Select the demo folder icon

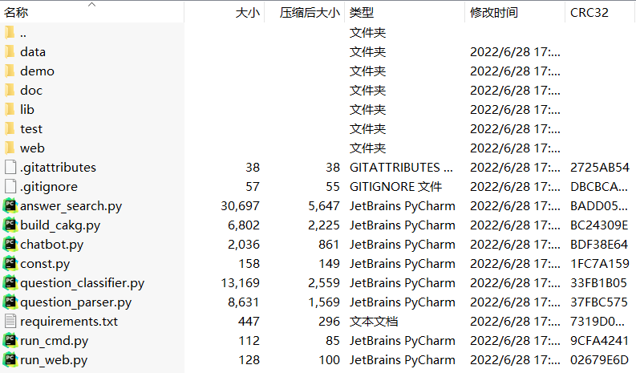coord(10,71)
